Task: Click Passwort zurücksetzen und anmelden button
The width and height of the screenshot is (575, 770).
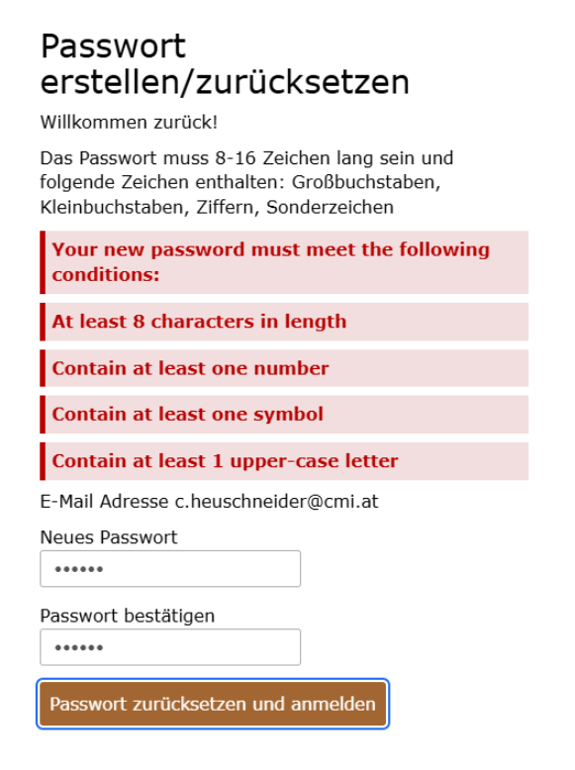Action: (213, 704)
